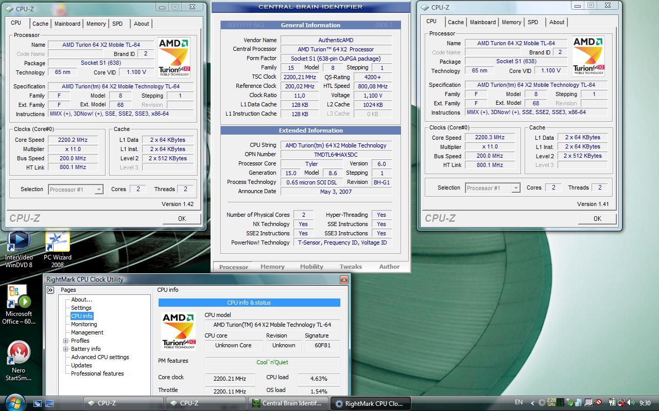Select Settings in RightMark Pages tree
Image resolution: width=659 pixels, height=411 pixels.
coord(81,308)
